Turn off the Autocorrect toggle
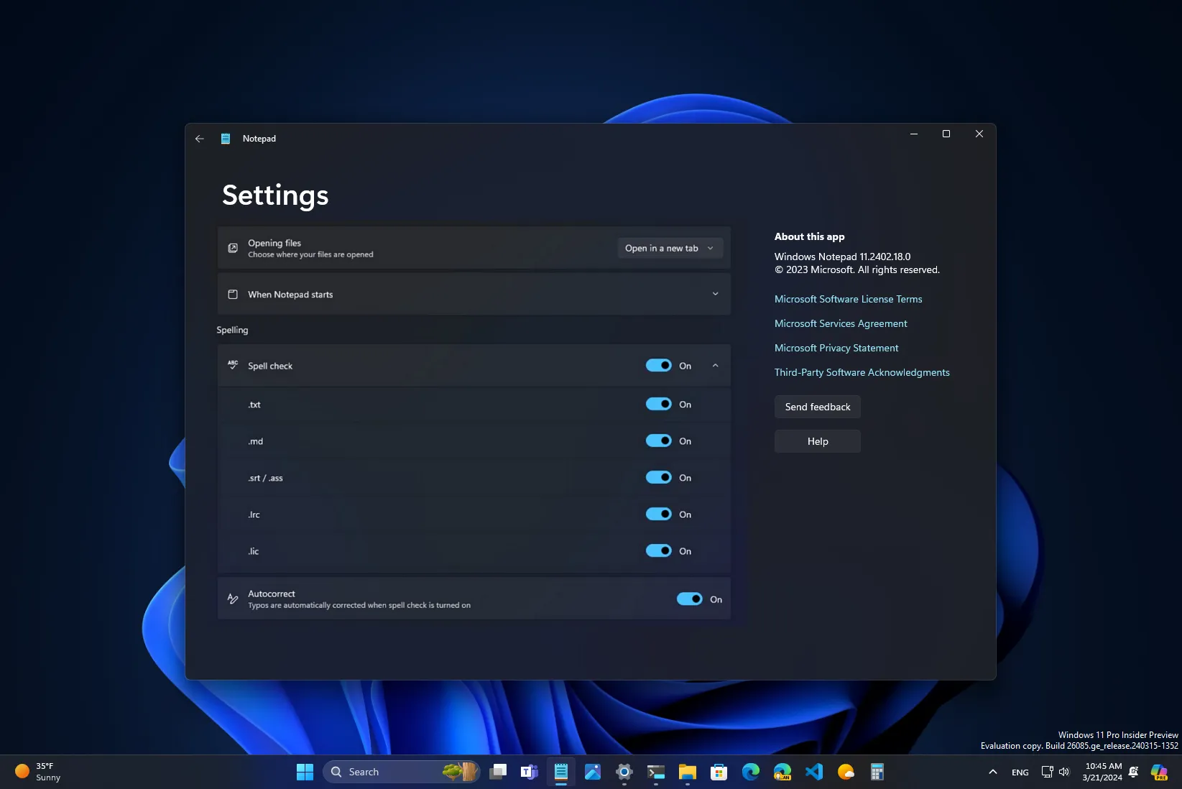This screenshot has width=1182, height=789. 689,599
